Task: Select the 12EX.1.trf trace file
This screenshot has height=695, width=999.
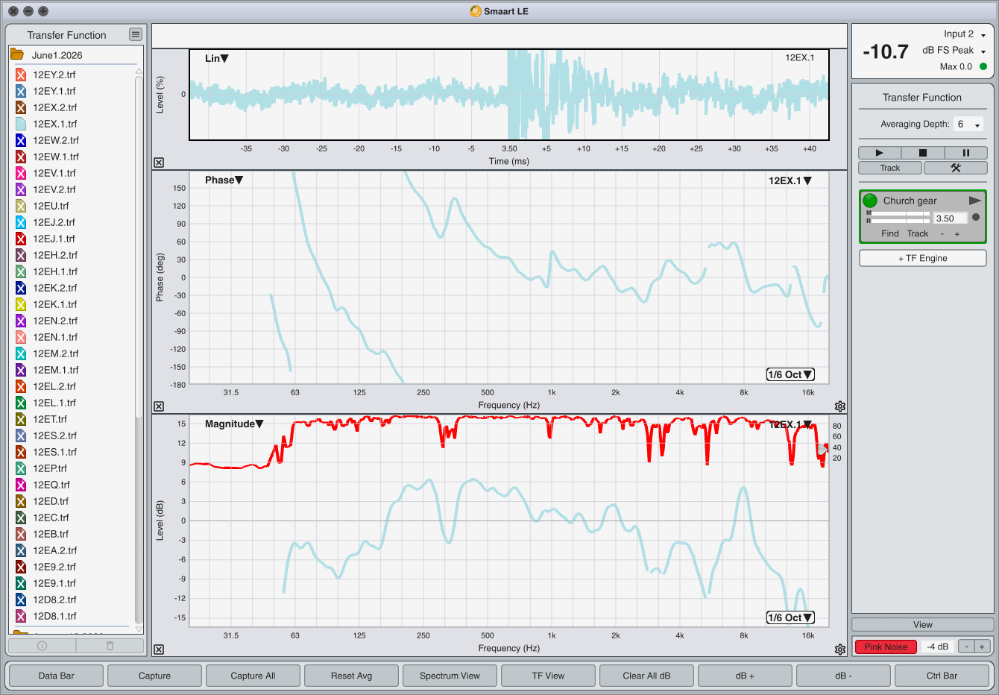Action: click(54, 124)
